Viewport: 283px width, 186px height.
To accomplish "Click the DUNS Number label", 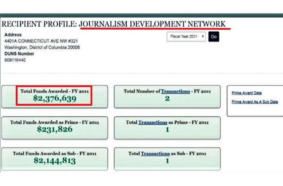I will 19,54.
